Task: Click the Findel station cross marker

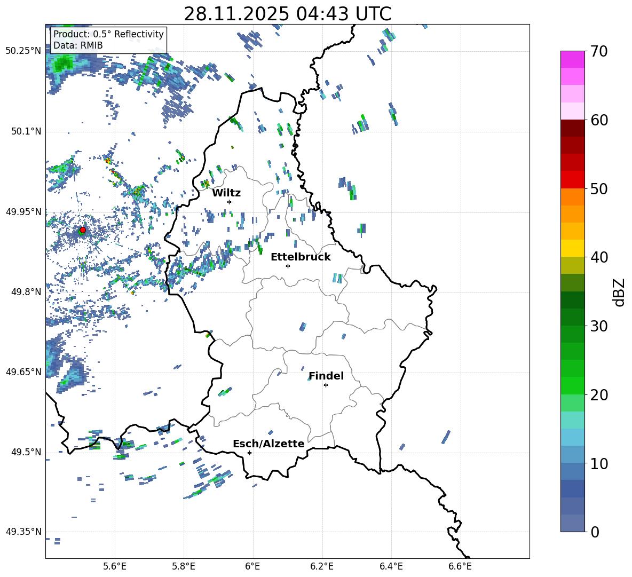Action: [326, 385]
